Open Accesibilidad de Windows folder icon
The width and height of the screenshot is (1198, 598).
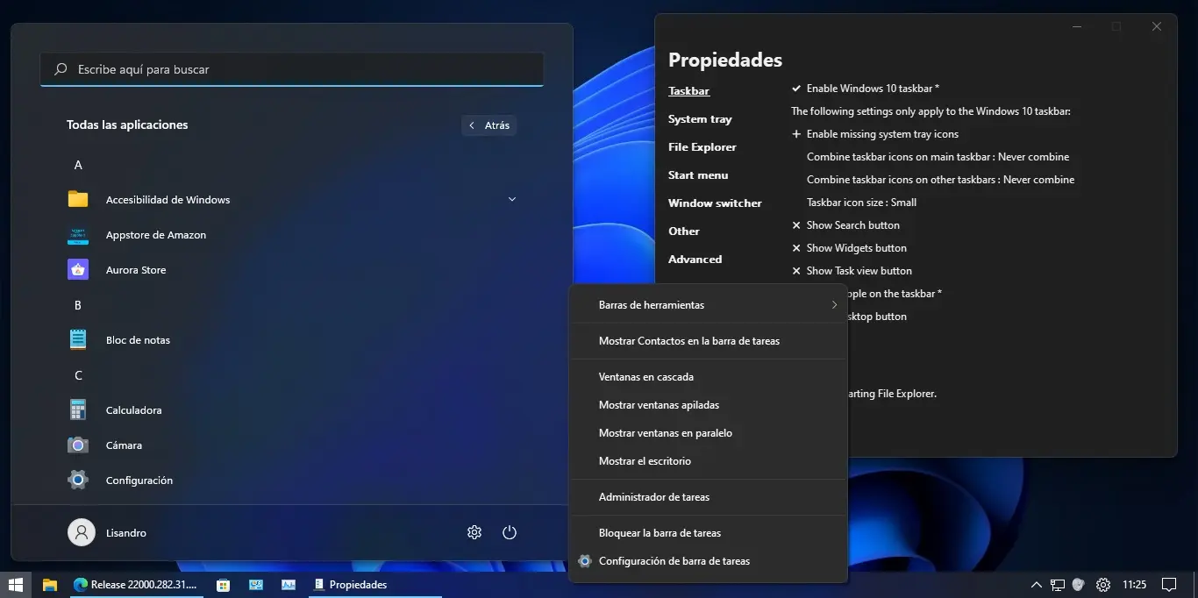[78, 200]
